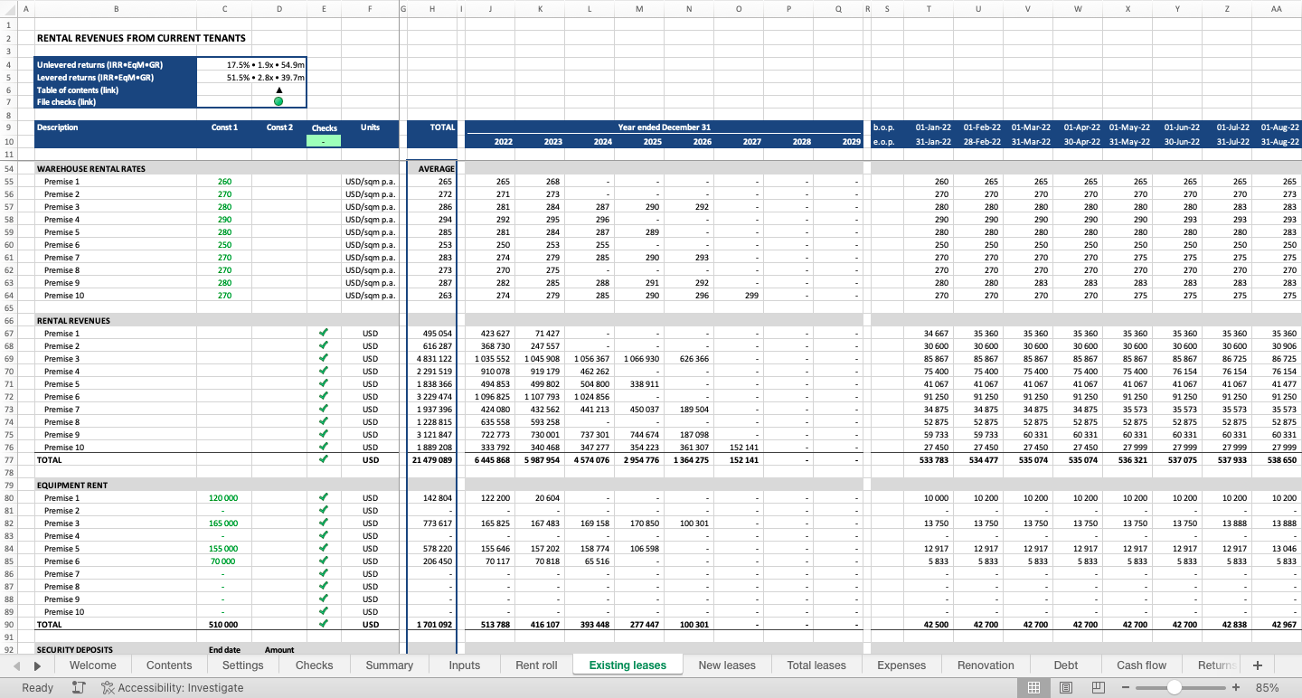Switch to Normal view in the status bar
1302x698 pixels.
(1033, 687)
